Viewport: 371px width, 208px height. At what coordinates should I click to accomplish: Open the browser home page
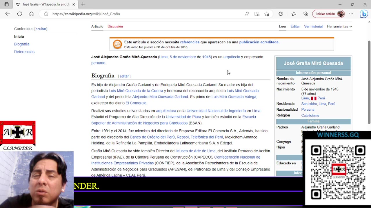tap(31, 14)
